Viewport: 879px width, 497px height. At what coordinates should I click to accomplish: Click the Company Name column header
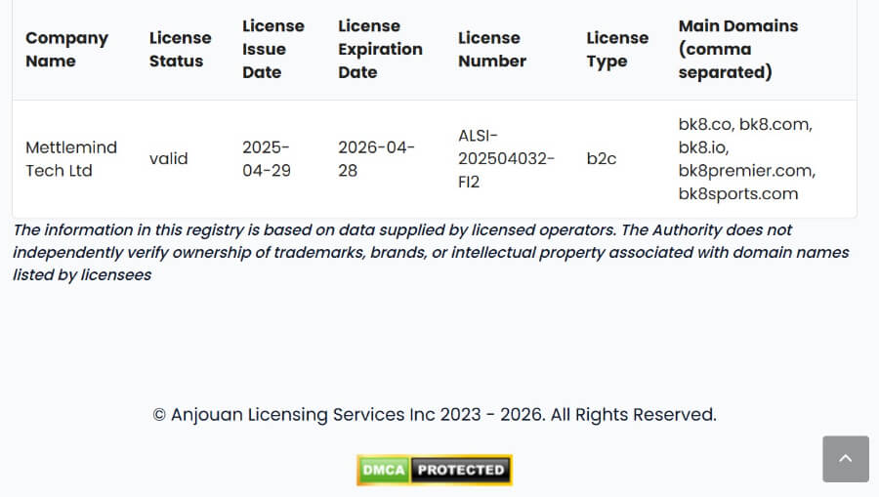(66, 50)
